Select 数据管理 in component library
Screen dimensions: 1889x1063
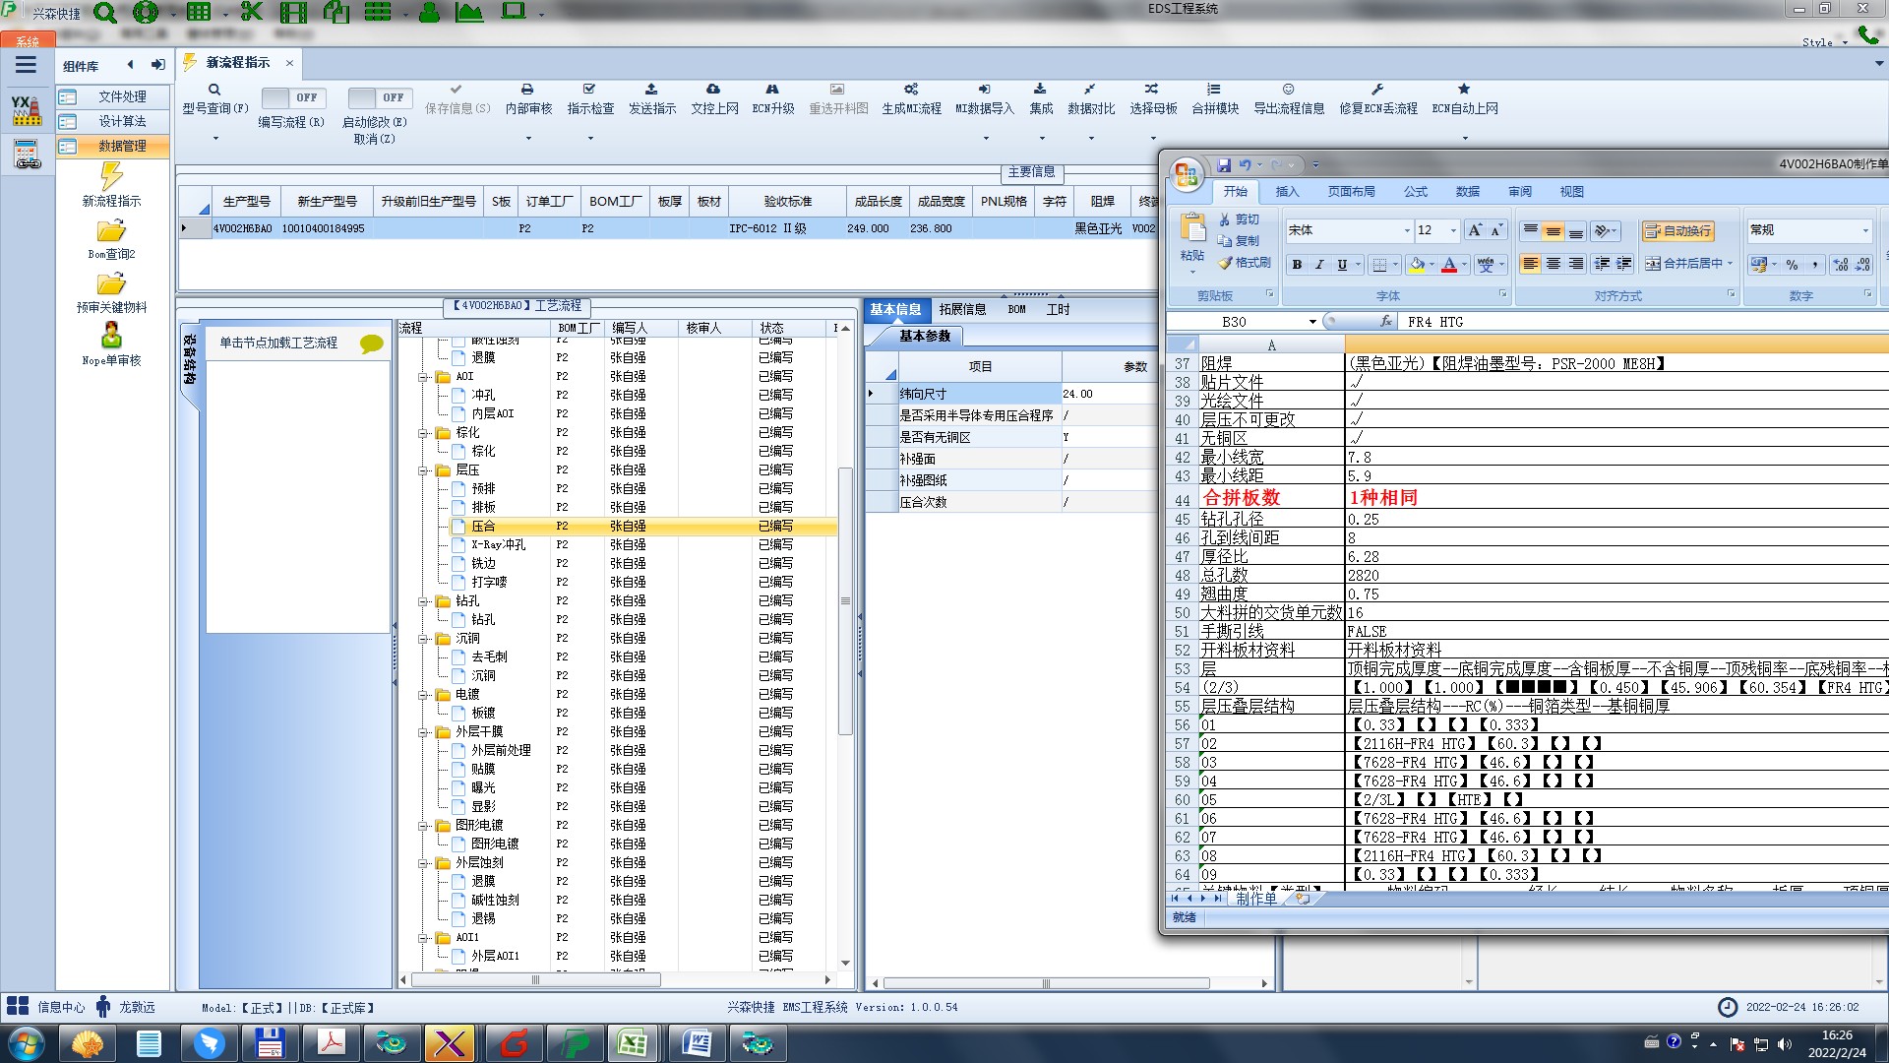point(122,146)
